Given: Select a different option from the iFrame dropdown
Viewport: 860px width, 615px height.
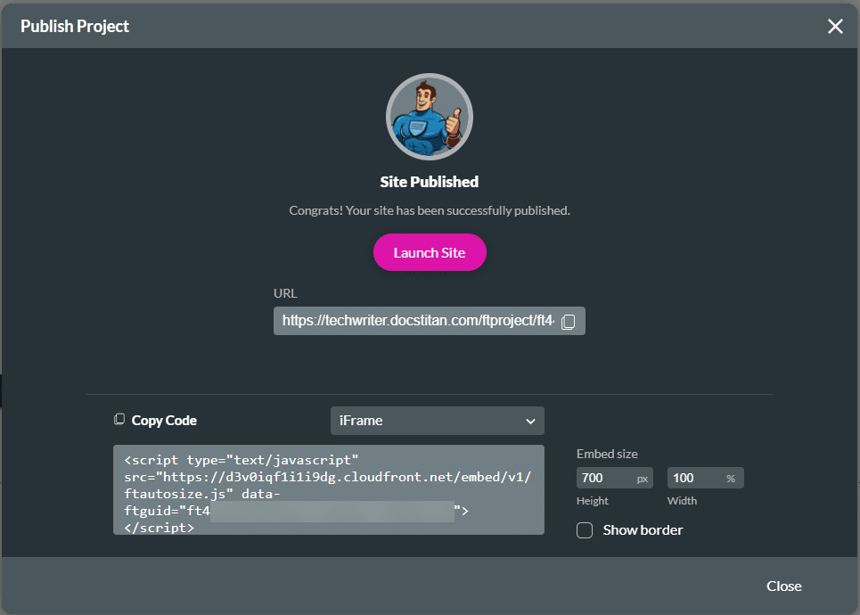Looking at the screenshot, I should click(x=437, y=420).
